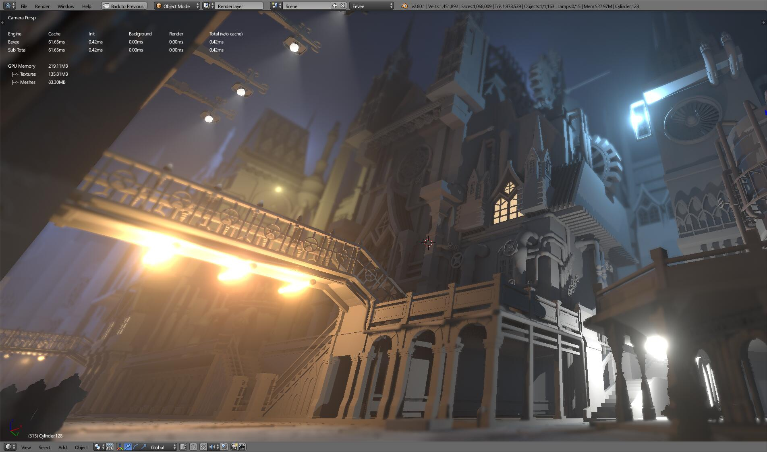Viewport: 767px width, 452px height.
Task: Open the pivot point selector
Action: pyautogui.click(x=99, y=447)
